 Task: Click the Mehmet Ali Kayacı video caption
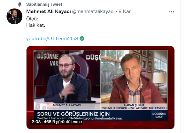(x=67, y=105)
